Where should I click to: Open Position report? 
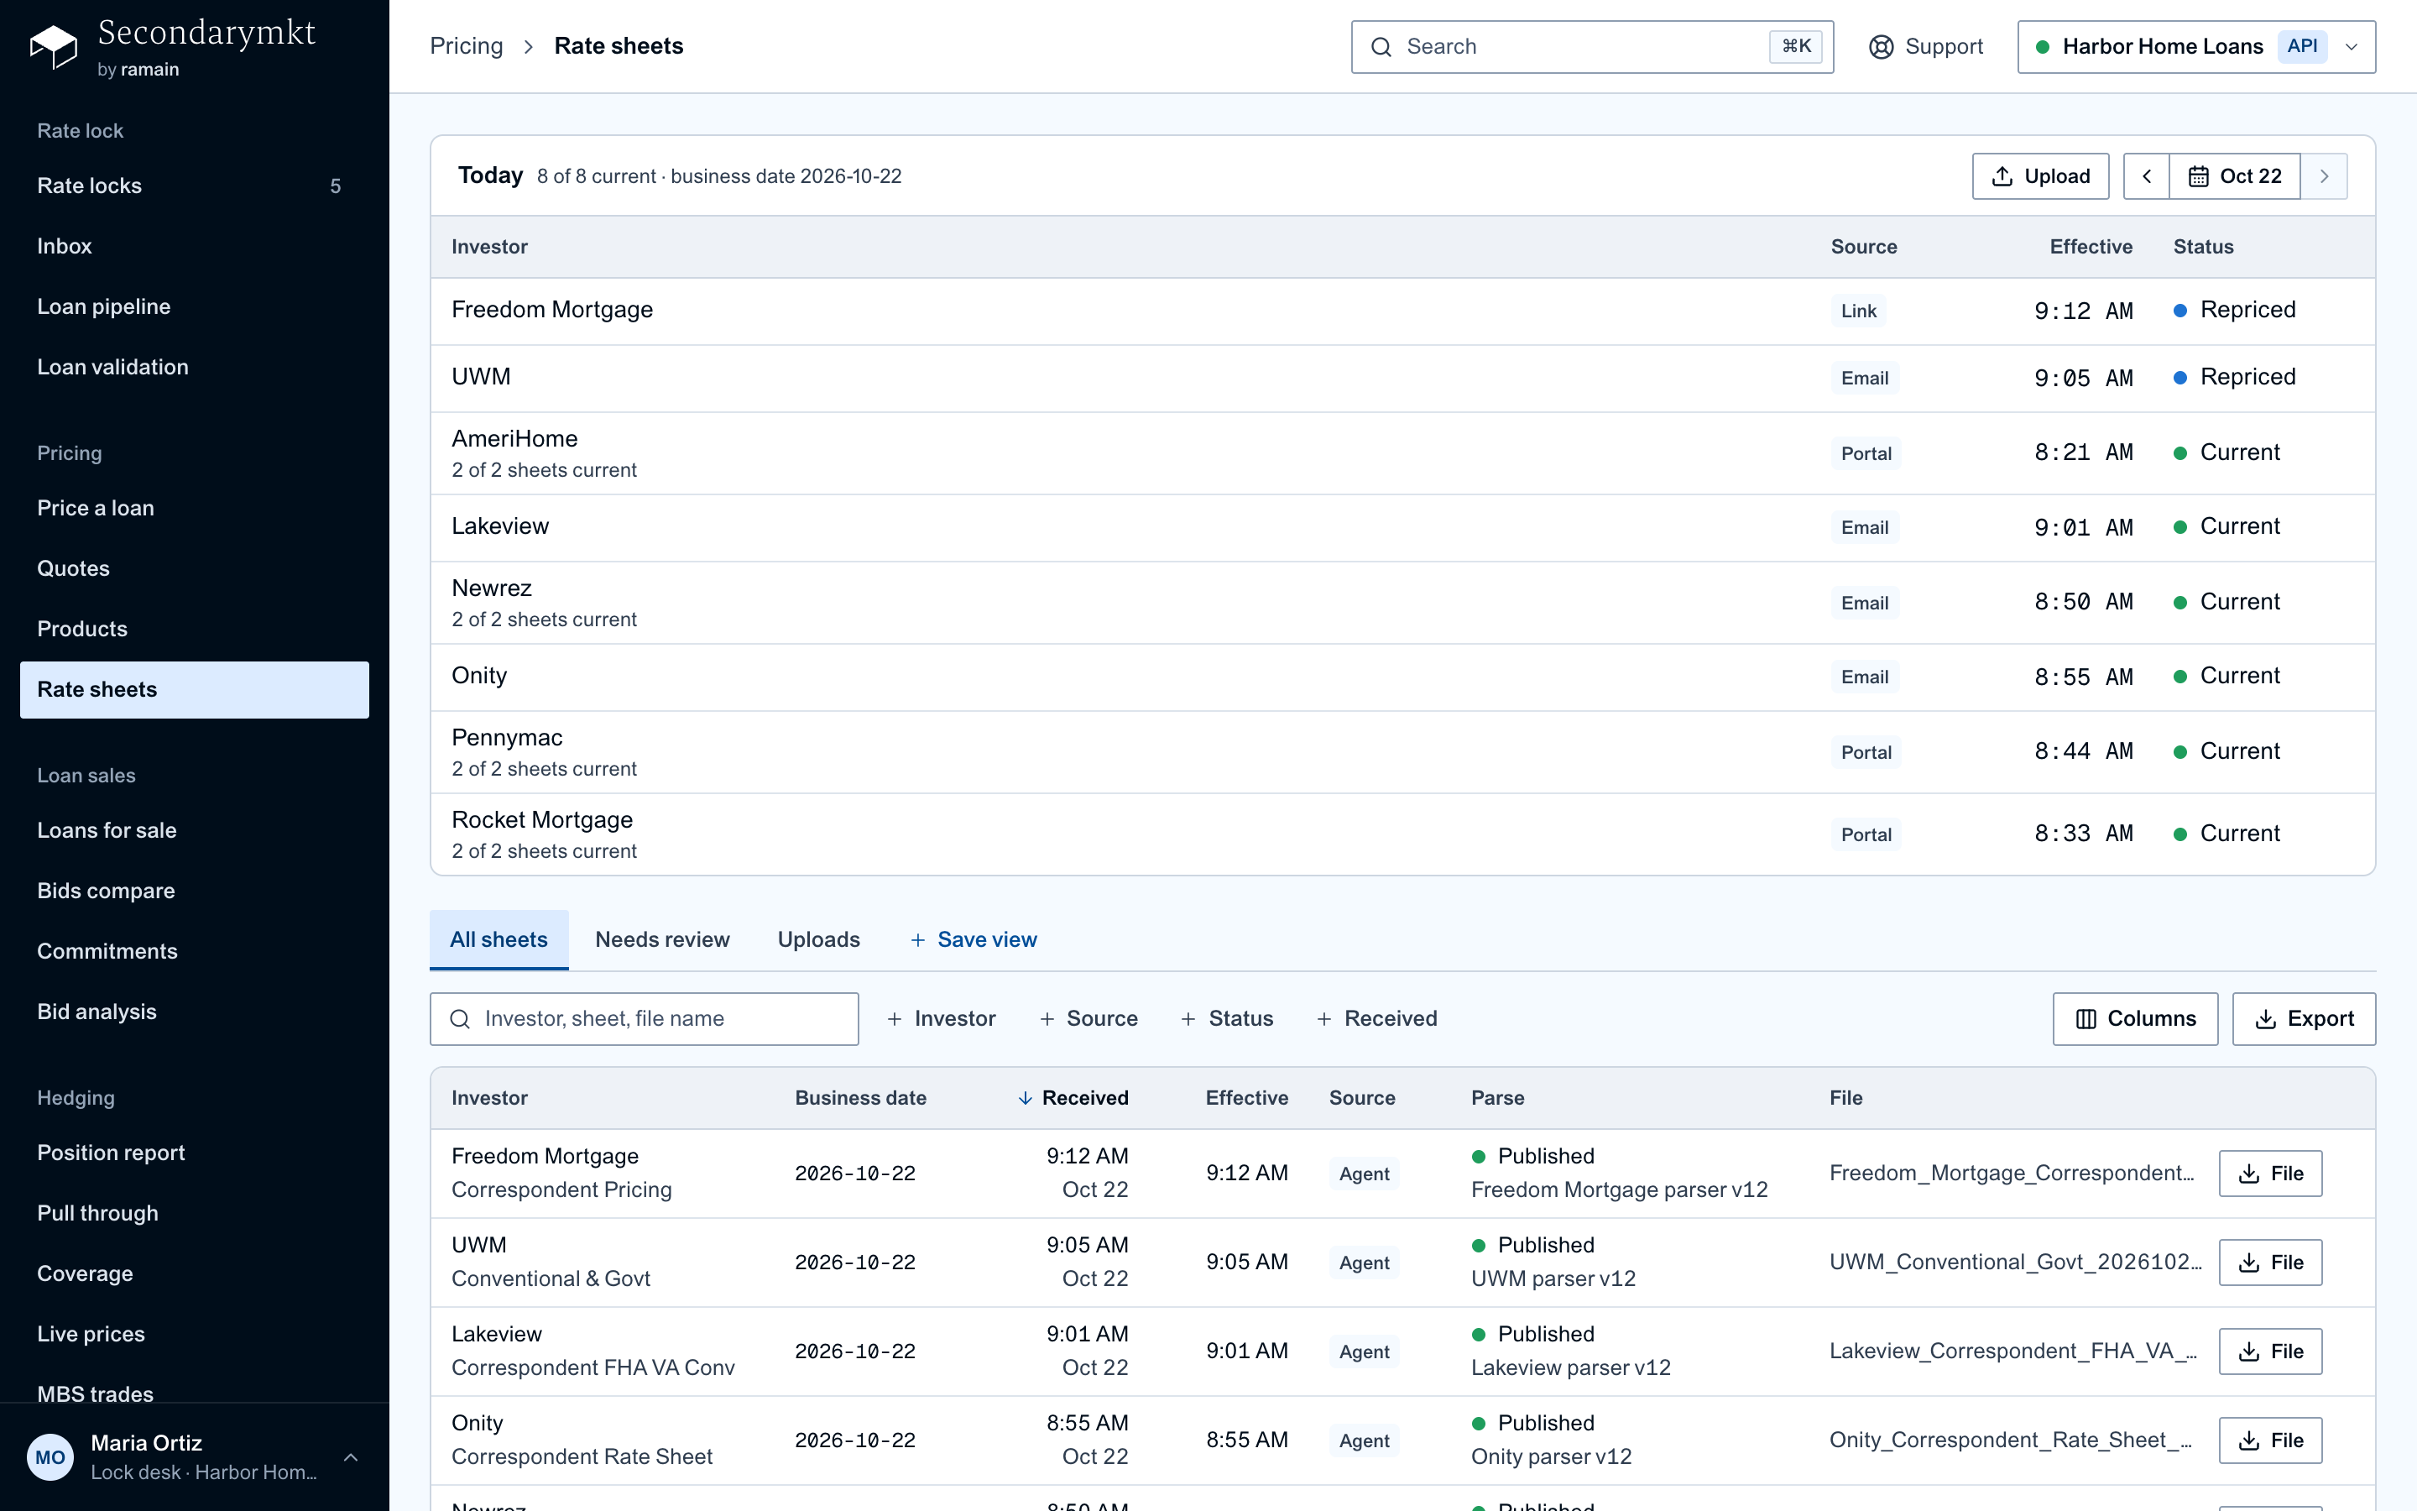point(195,1153)
